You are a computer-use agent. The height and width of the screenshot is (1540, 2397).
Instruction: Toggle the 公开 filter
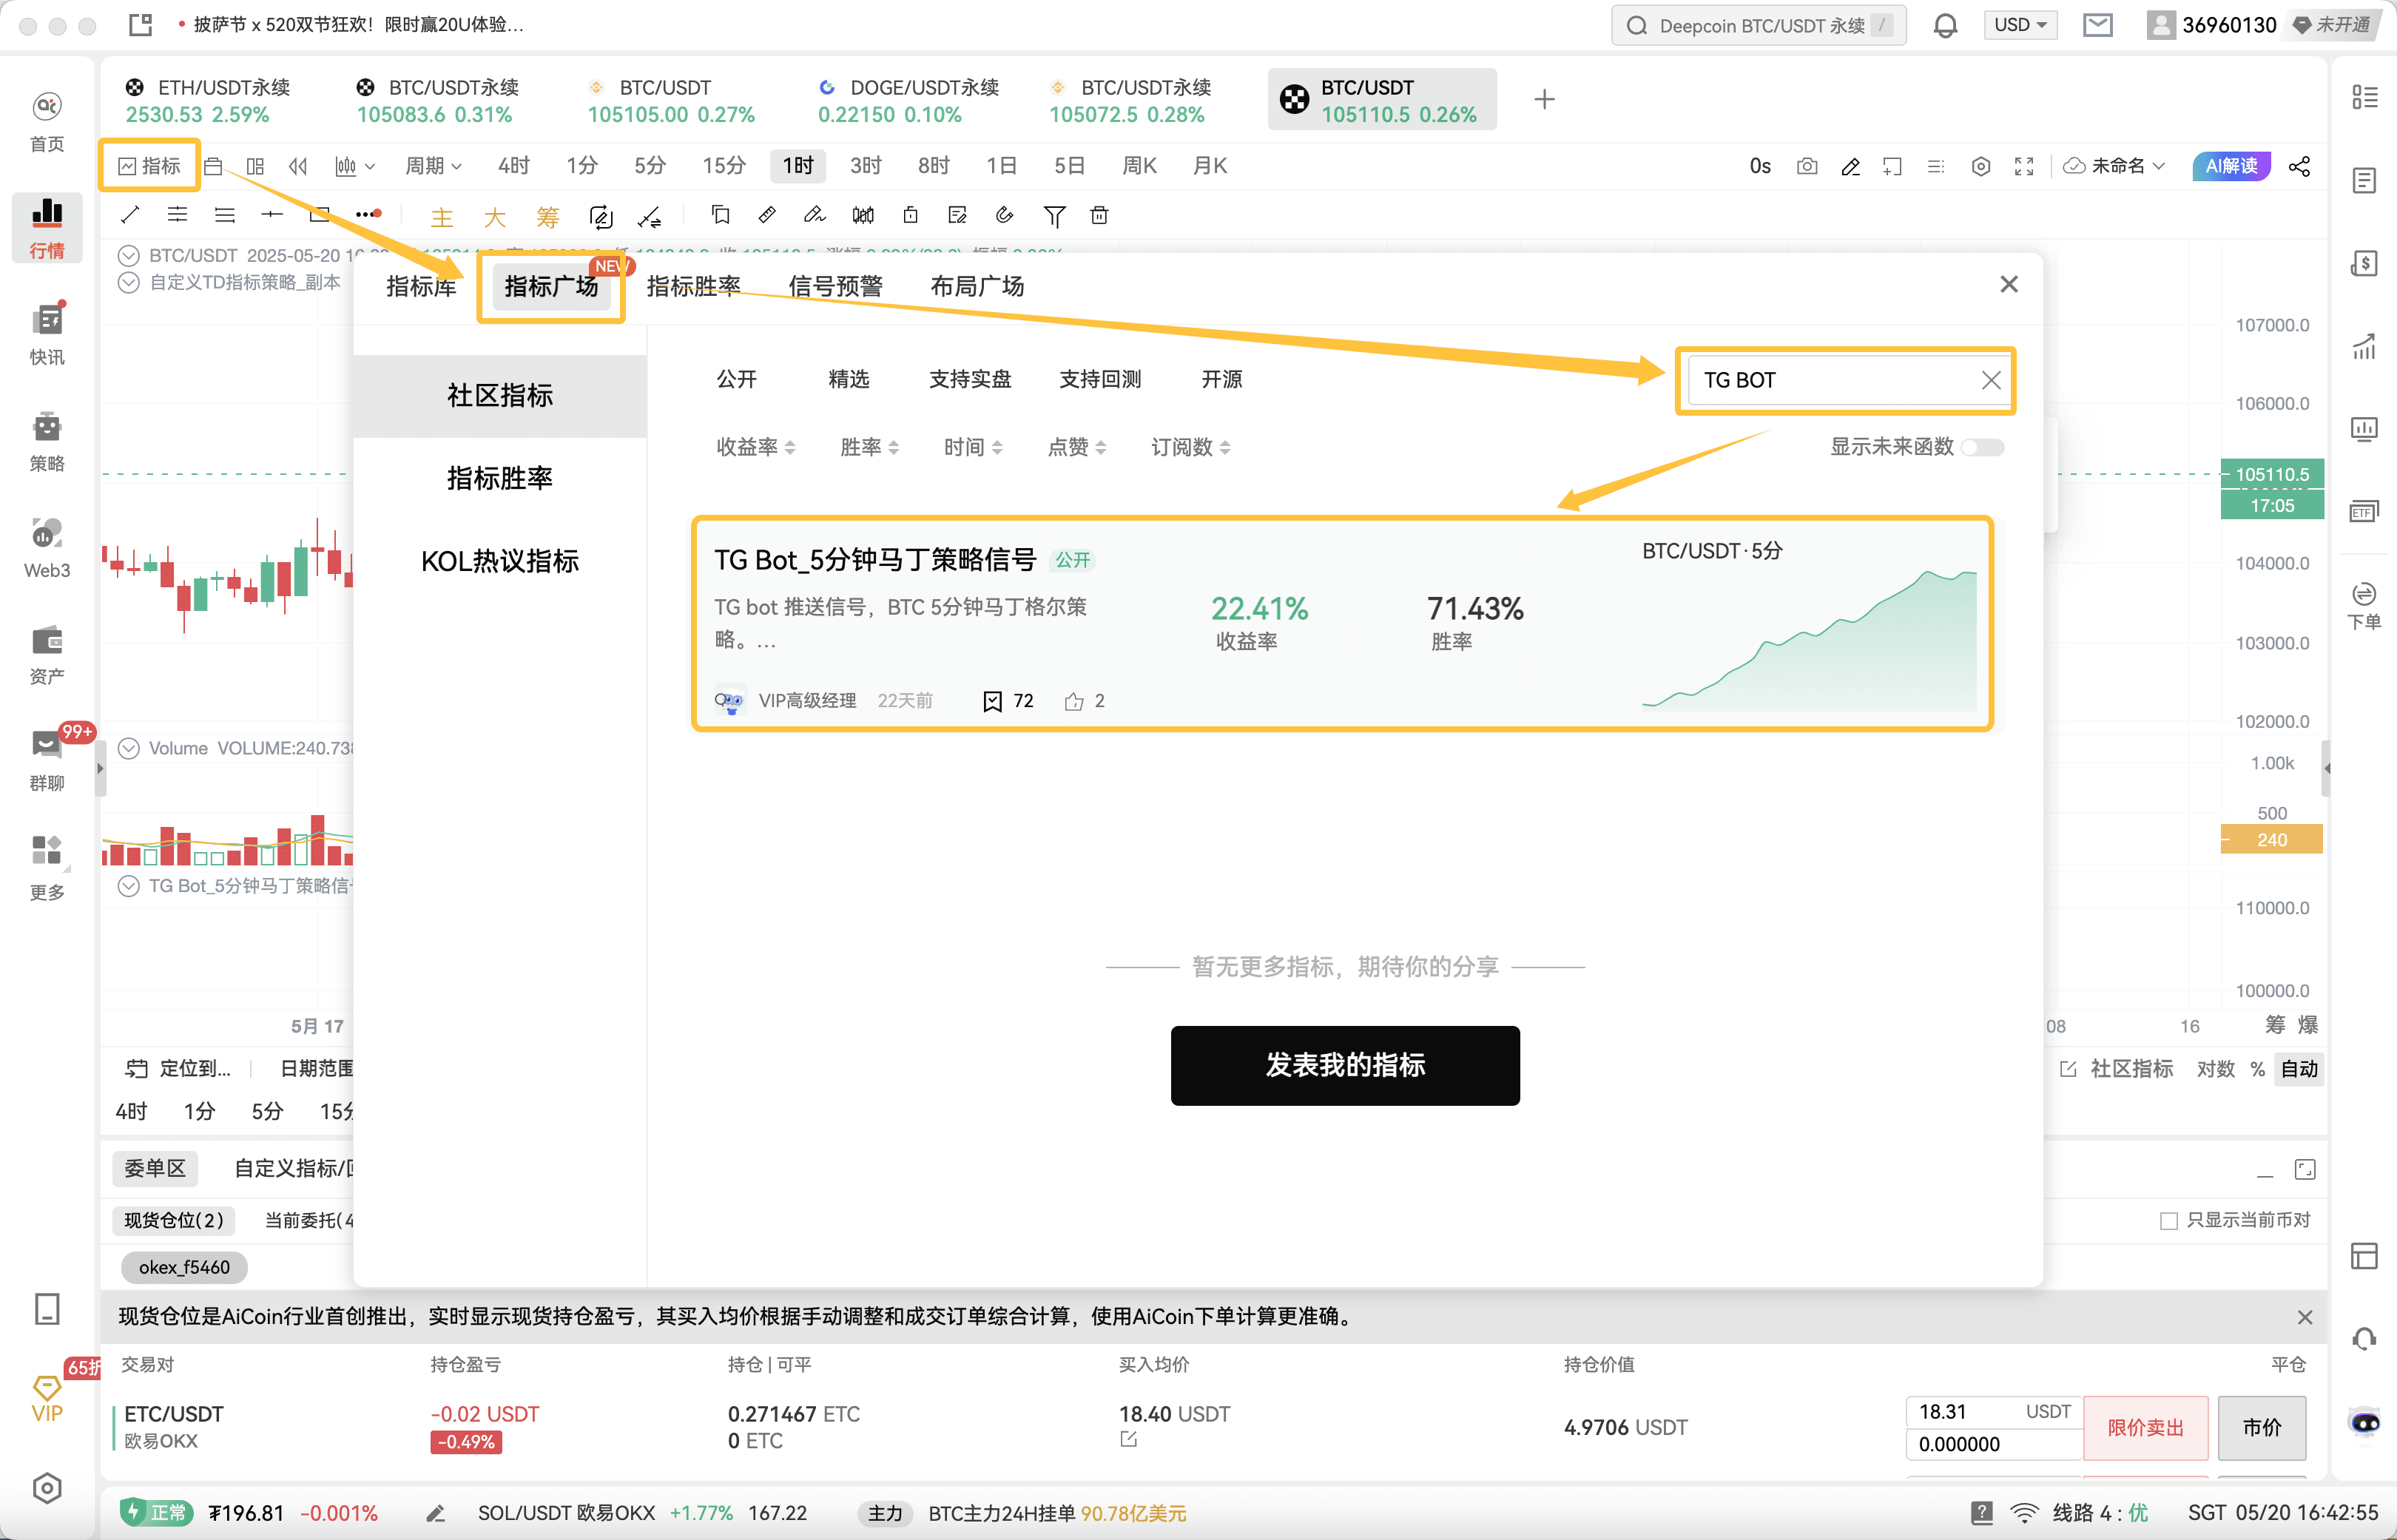click(736, 379)
